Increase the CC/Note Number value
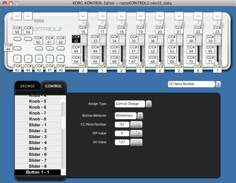 [139, 124]
